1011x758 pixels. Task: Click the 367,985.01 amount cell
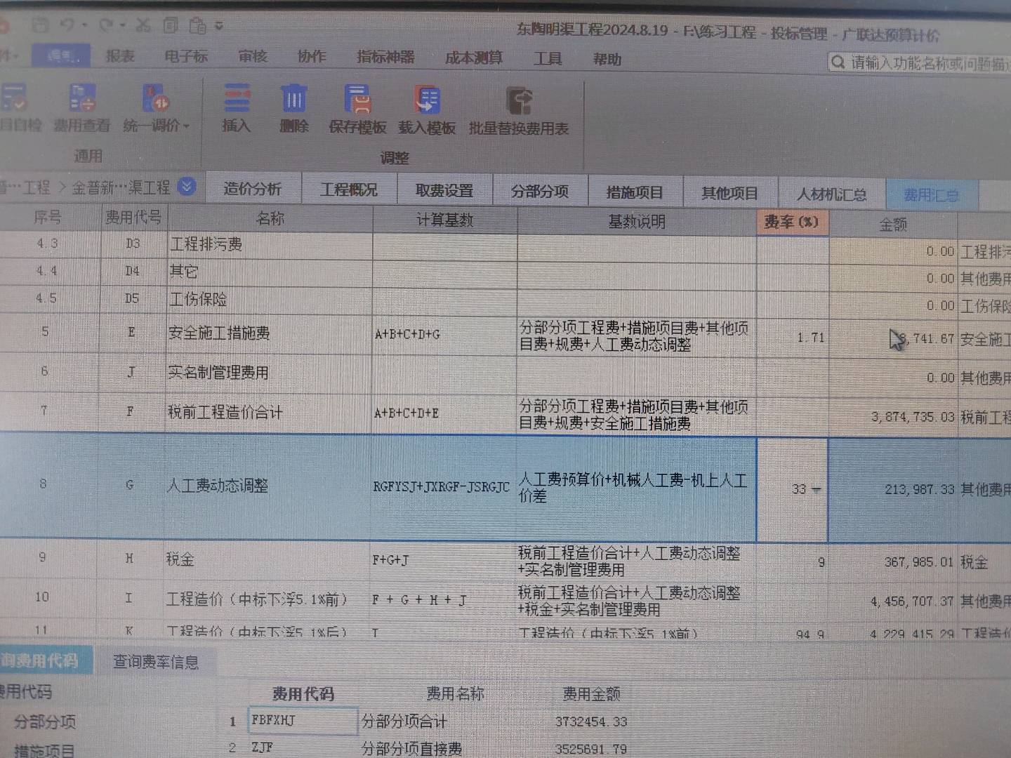pyautogui.click(x=893, y=562)
